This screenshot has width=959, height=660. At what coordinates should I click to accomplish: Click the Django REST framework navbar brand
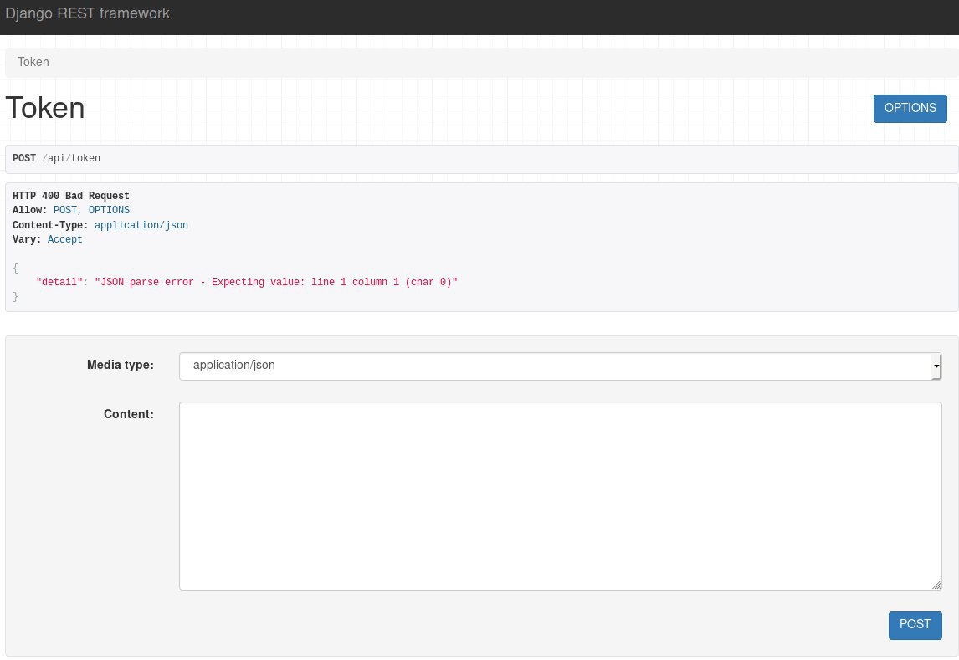click(88, 14)
